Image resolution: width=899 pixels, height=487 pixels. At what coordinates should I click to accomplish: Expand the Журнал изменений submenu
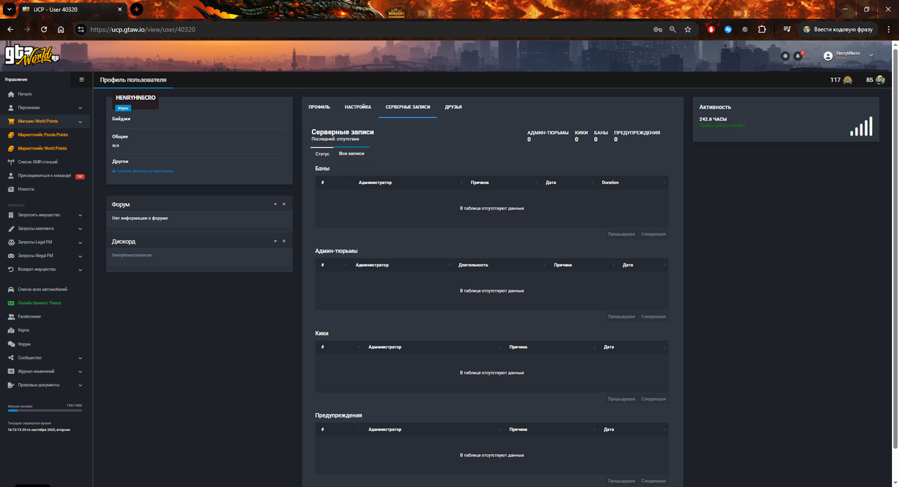[80, 372]
